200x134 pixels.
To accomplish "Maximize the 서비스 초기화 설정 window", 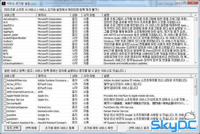I will [184, 2].
